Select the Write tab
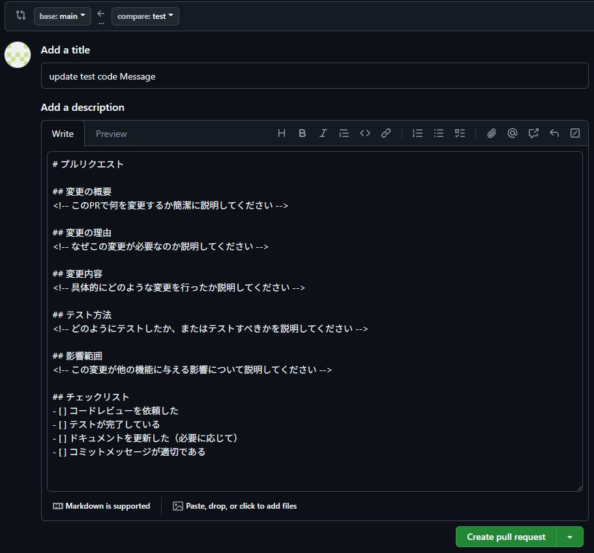The width and height of the screenshot is (594, 553). [63, 133]
